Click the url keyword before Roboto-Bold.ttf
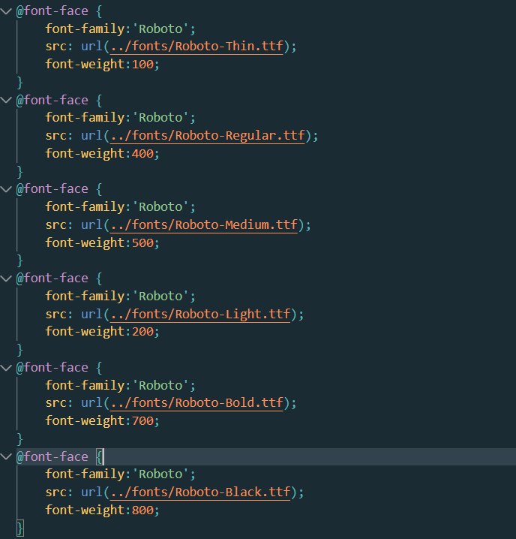Screen dimensions: 516x539 [x=91, y=403]
